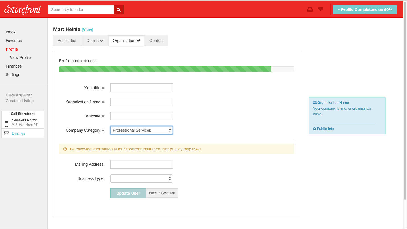Viewport: 407px width, 229px height.
Task: Open the Details tab
Action: (95, 41)
